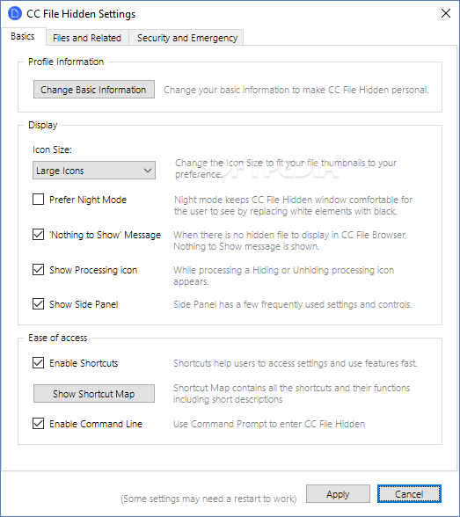Click the Enable Command Line label
460x517 pixels.
96,424
